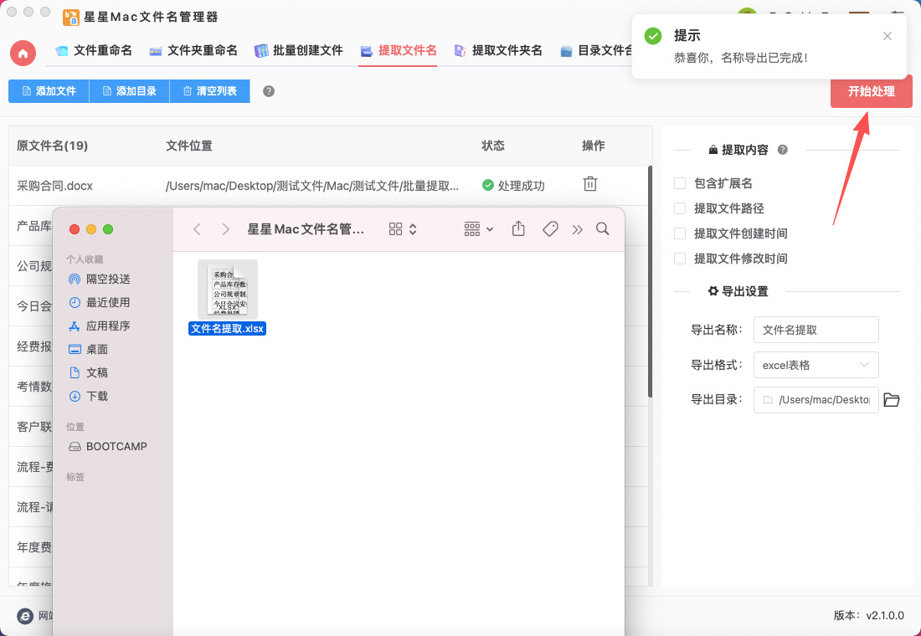921x636 pixels.
Task: Click the browser icon at bottom left
Action: point(24,615)
